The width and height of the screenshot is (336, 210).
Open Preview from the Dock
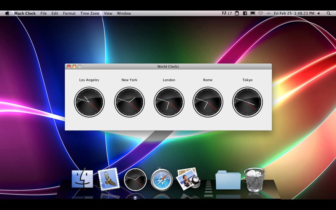coord(188,178)
